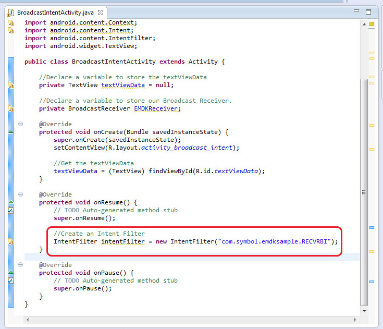Click the warning marker beside import android.content.Context
Screen dimensions: 383x329
10,22
